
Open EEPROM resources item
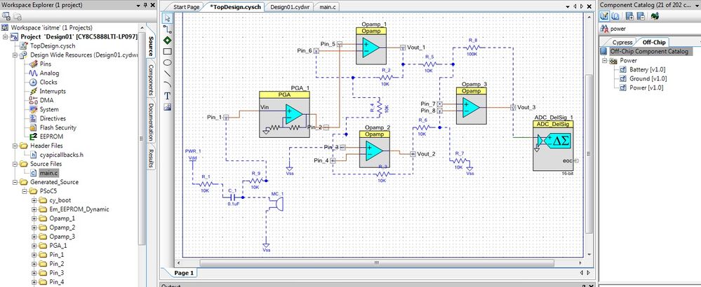pos(51,136)
